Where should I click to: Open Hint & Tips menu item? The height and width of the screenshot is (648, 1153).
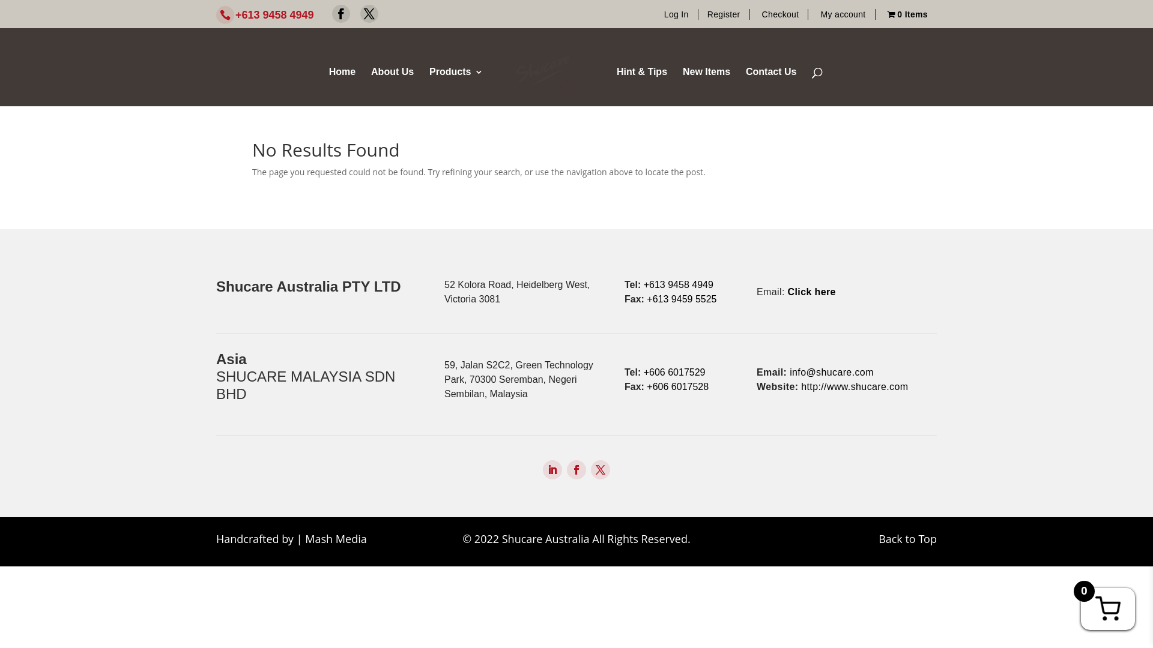point(642,71)
